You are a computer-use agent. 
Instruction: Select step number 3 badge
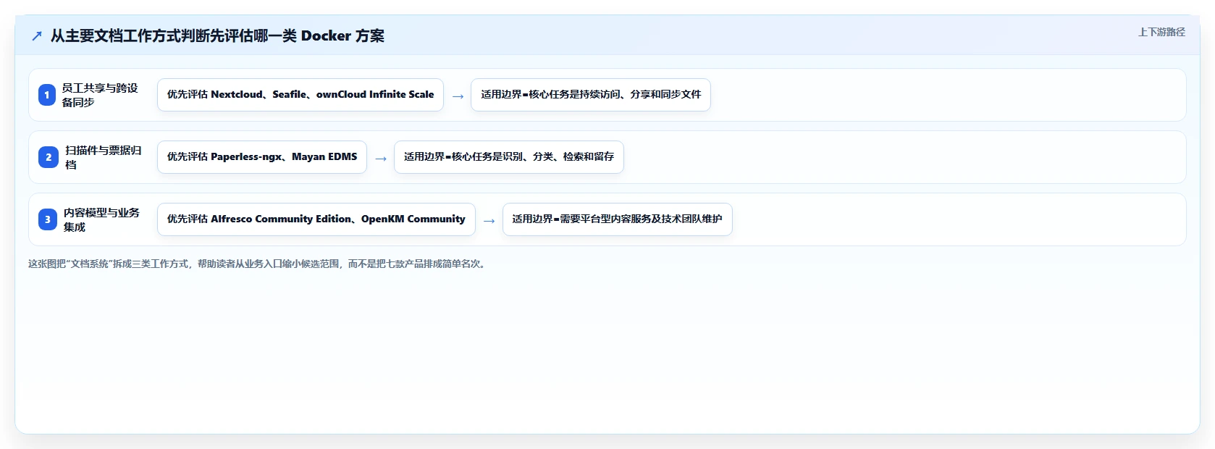[x=48, y=219]
